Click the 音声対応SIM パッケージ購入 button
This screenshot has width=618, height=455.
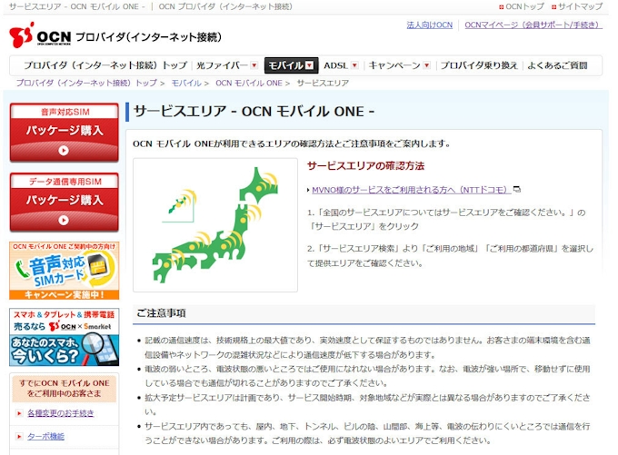64,132
